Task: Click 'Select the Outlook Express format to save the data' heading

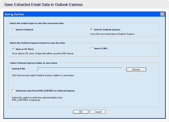Action: [37, 43]
